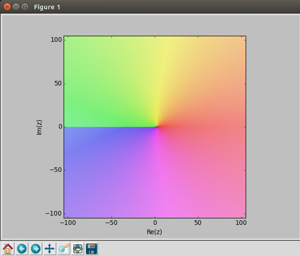Activate the pan axes tool
Viewport: 300px width, 256px height.
click(x=50, y=249)
